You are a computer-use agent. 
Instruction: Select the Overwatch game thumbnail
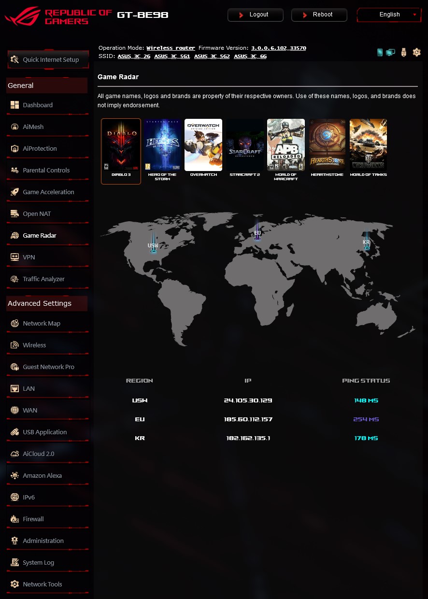click(x=203, y=145)
